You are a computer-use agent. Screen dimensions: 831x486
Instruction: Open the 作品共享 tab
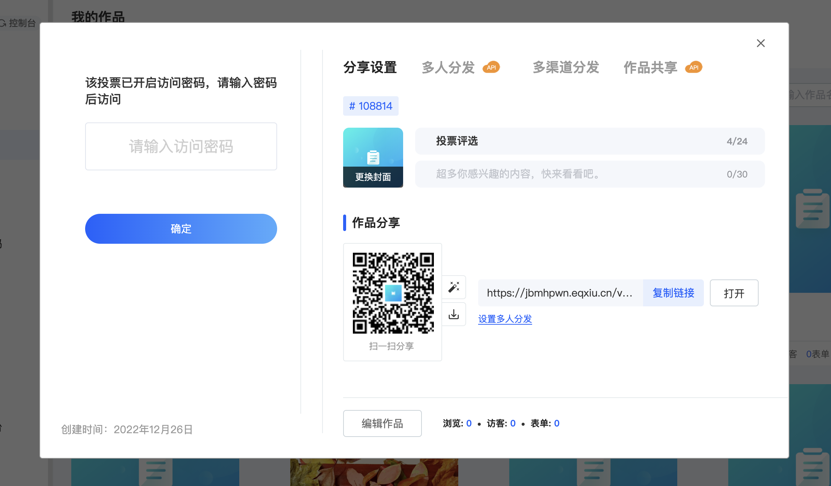point(650,67)
